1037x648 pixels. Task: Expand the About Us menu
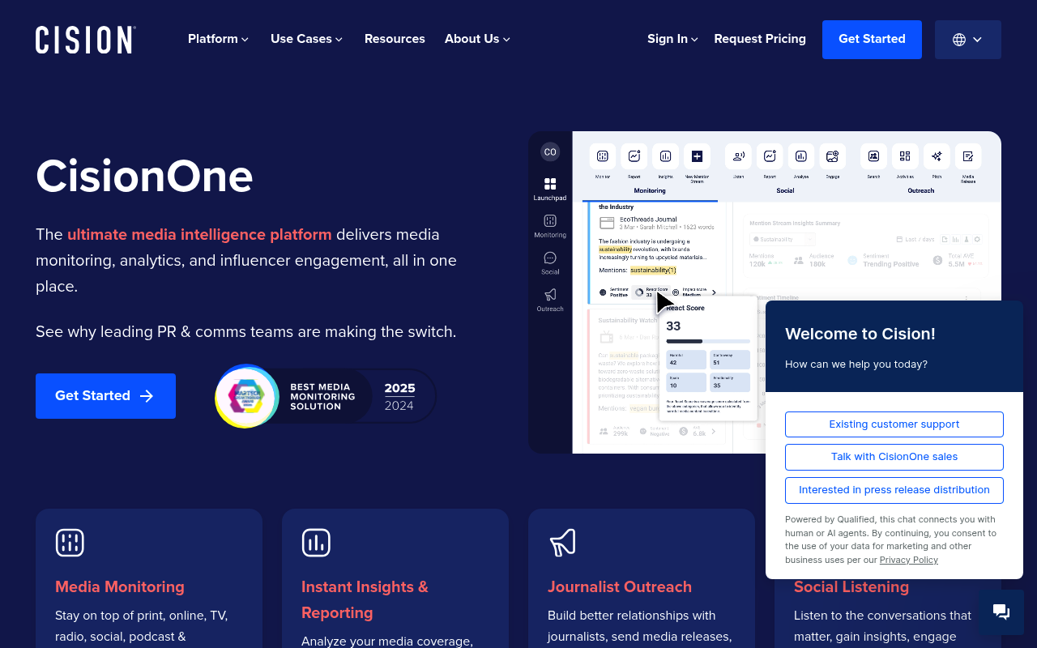[477, 39]
